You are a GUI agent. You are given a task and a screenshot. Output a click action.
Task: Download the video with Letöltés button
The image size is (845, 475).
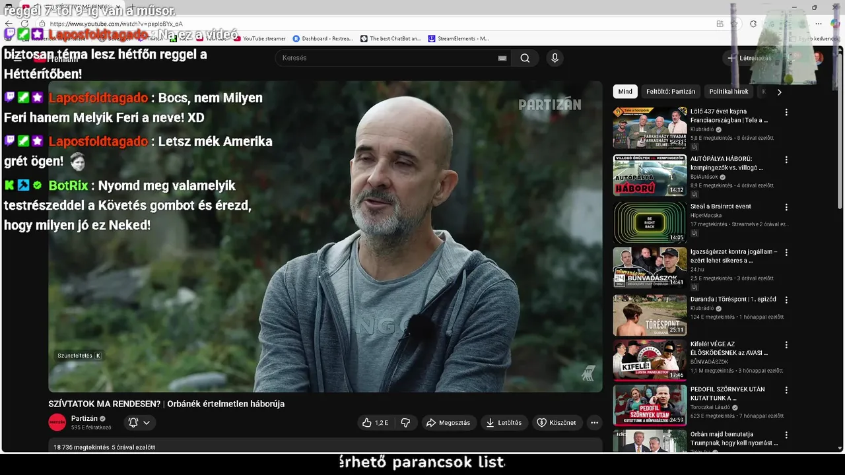[x=504, y=423]
